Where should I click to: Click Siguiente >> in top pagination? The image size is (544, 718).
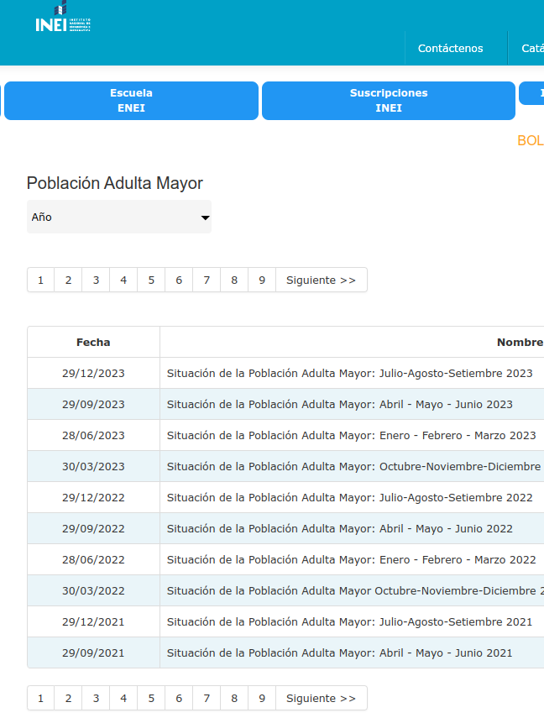[321, 280]
